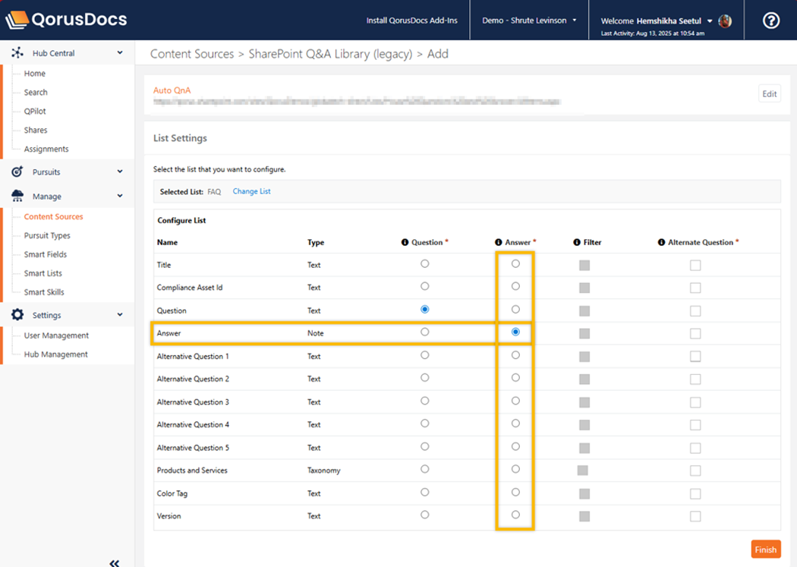
Task: Click the info icon beside Question column
Action: [405, 242]
